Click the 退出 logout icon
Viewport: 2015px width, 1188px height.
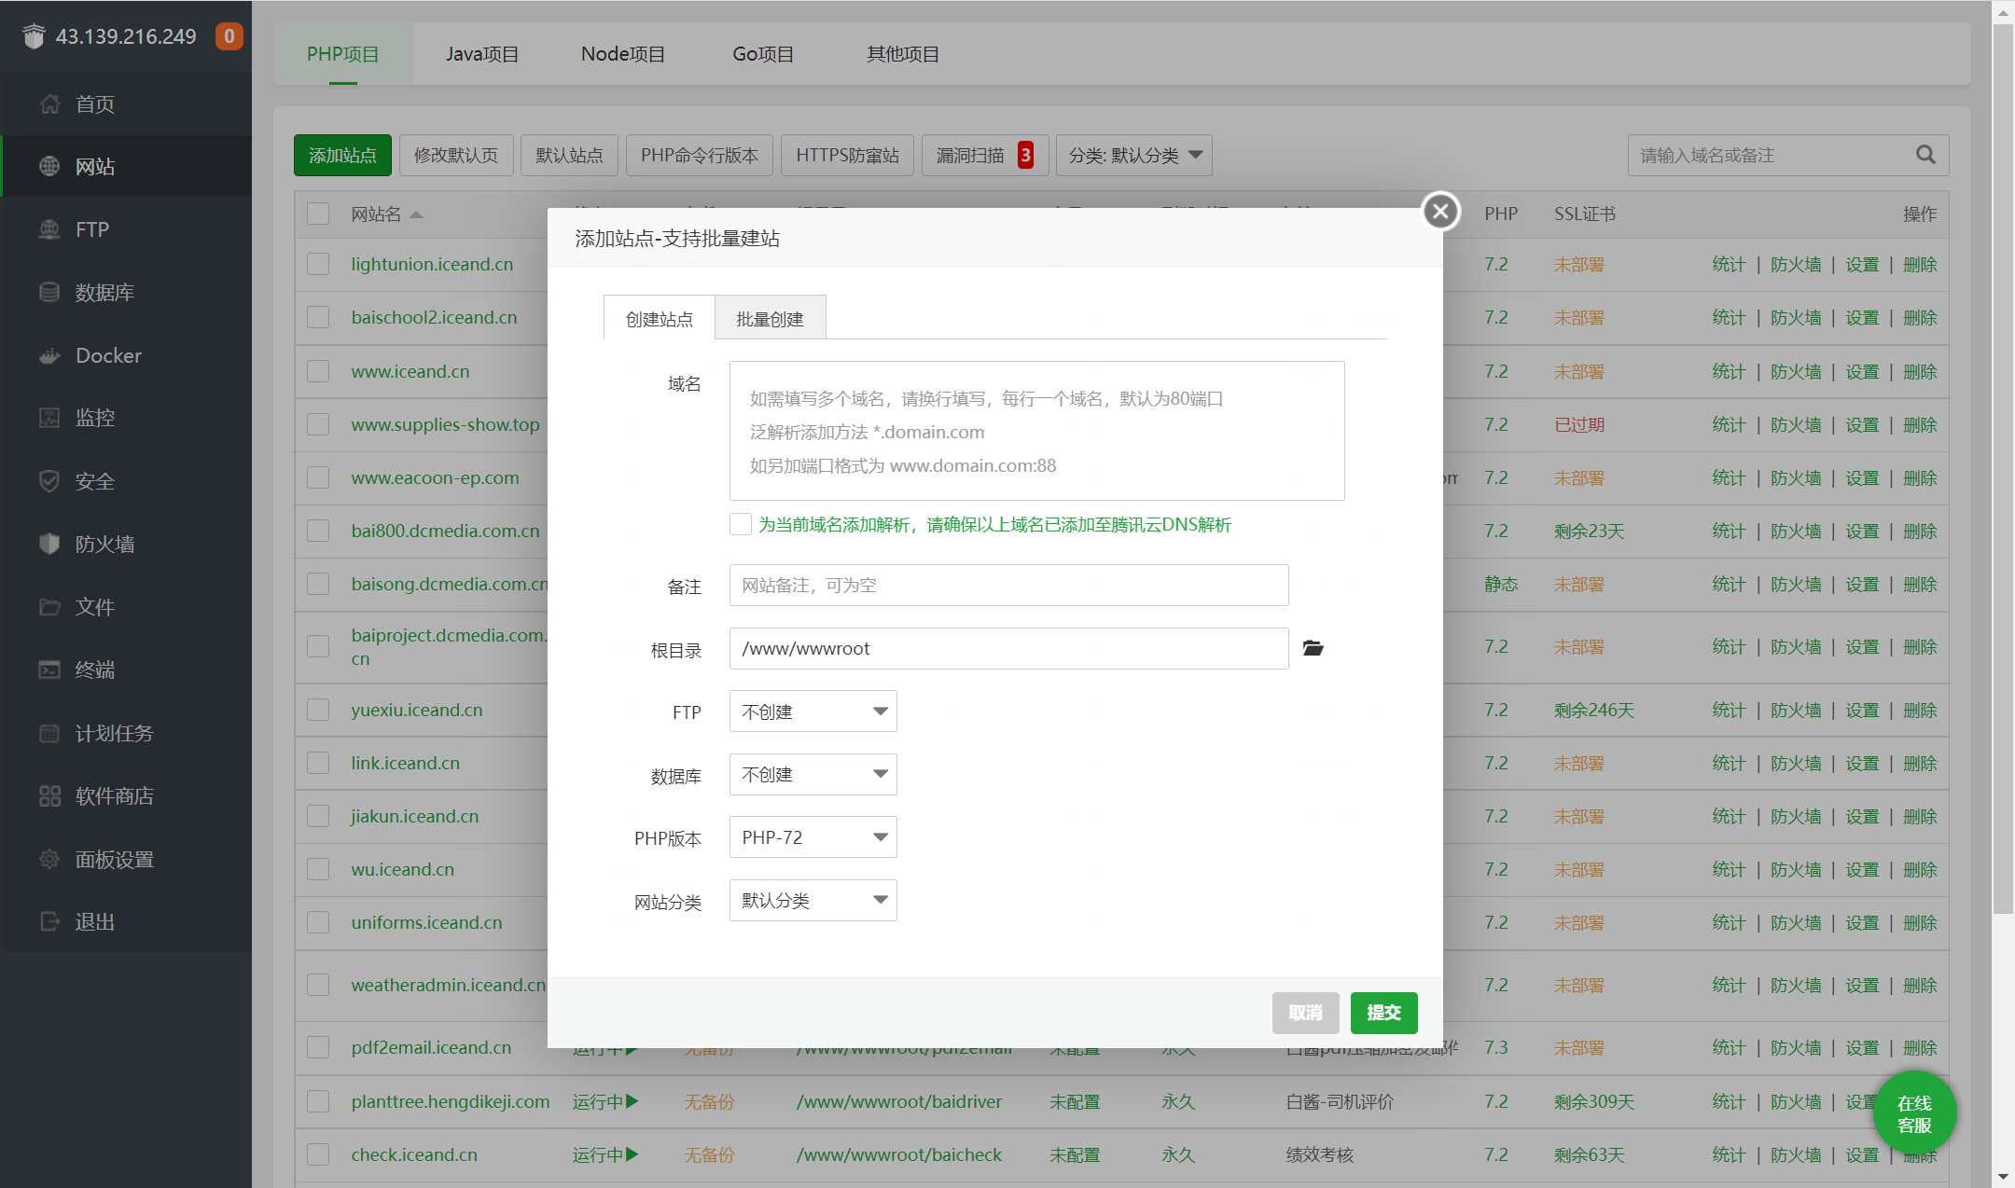[x=49, y=921]
